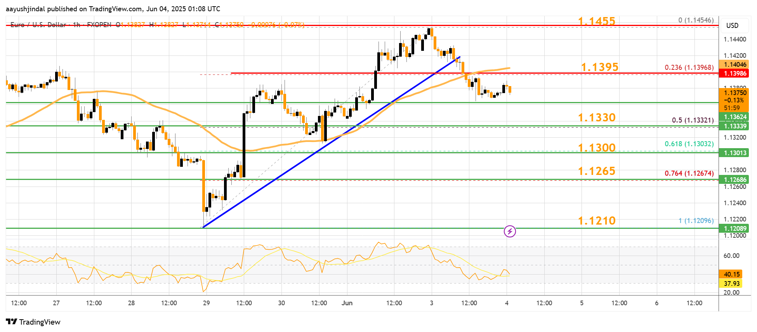Viewport: 757px width, 332px height.
Task: Click the 29 date label on time axis
Action: (206, 303)
